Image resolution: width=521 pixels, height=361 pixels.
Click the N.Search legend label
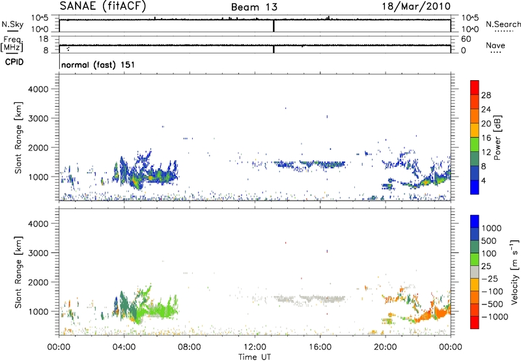pyautogui.click(x=503, y=24)
